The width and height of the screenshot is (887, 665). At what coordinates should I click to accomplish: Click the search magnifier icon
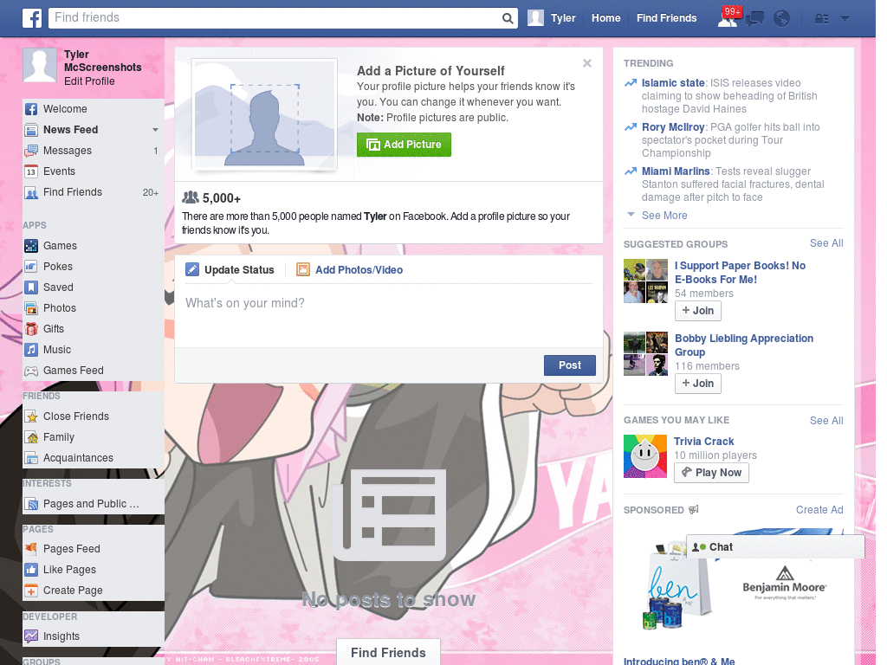point(508,18)
